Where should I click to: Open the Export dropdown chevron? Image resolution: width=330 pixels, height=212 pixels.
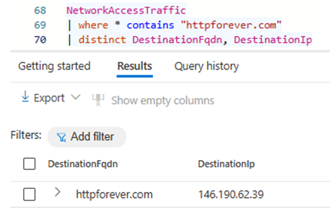pyautogui.click(x=76, y=98)
